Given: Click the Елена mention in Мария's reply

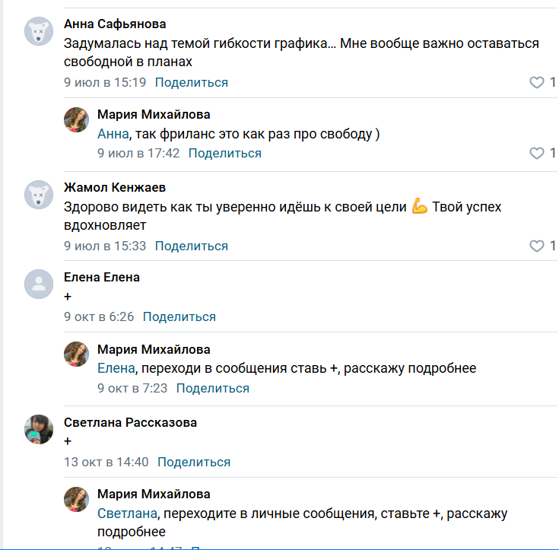Looking at the screenshot, I should click(116, 368).
